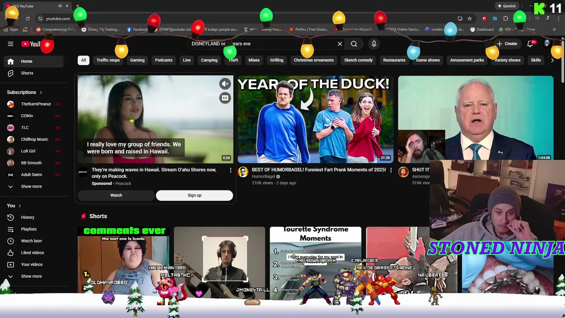Select the Sketch comedy chip
Image resolution: width=565 pixels, height=318 pixels.
[x=358, y=60]
